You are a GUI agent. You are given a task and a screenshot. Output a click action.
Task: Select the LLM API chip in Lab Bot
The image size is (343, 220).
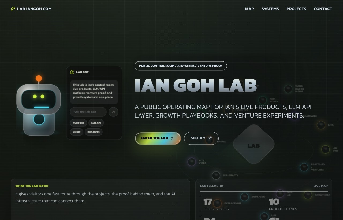pos(96,123)
